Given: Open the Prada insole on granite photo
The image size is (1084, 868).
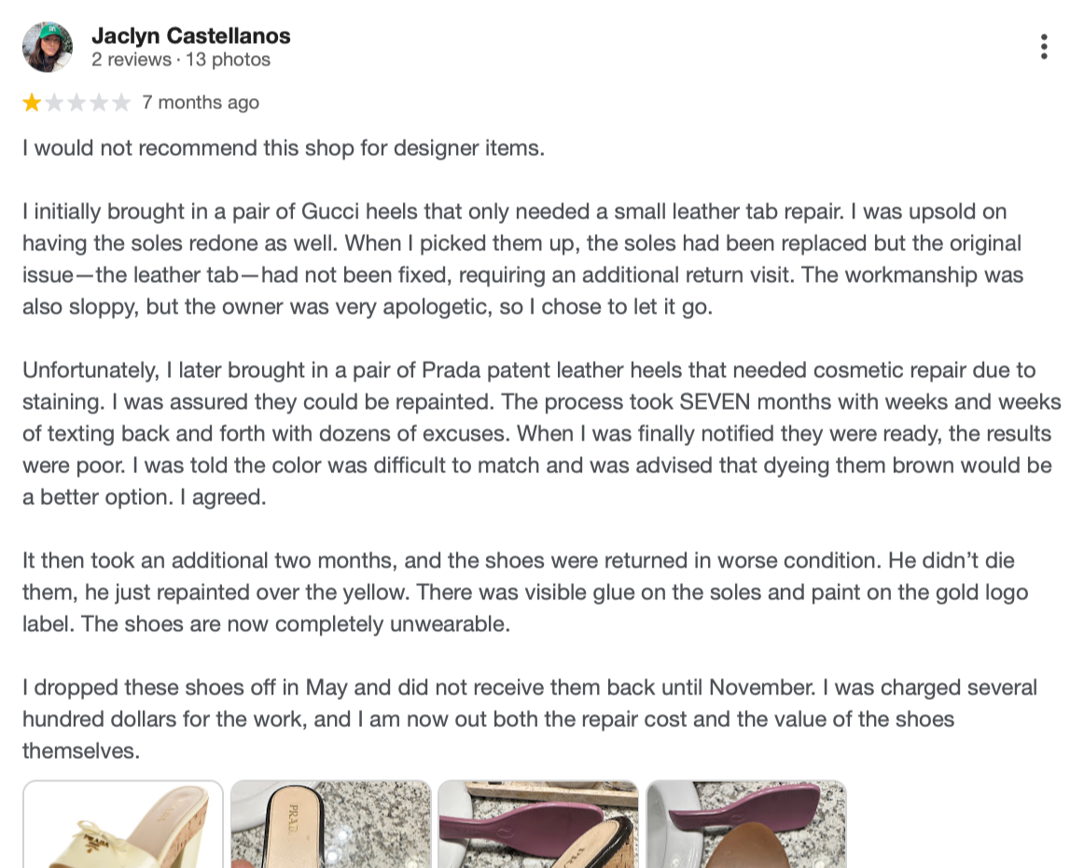Looking at the screenshot, I should (330, 824).
